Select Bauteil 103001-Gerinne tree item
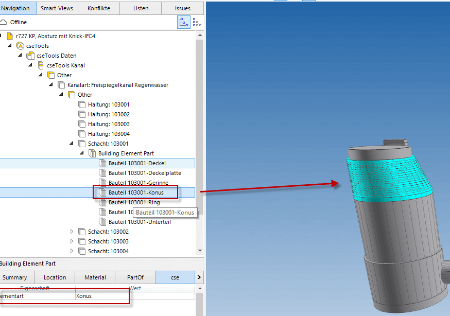 137,183
